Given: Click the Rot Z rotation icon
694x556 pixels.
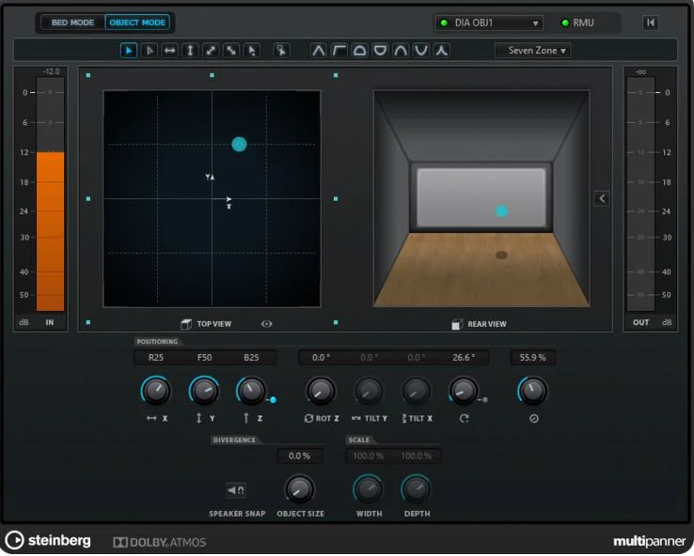Looking at the screenshot, I should tap(308, 418).
